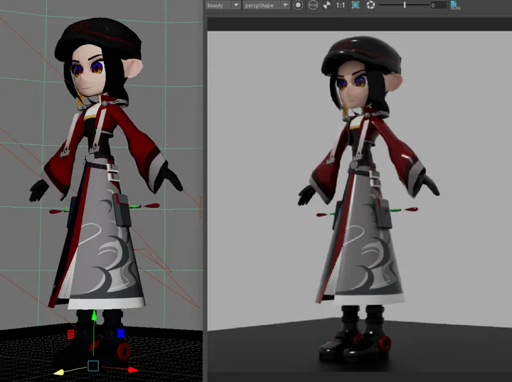Open the Beauty AOV dropdown
The height and width of the screenshot is (382, 512).
pyautogui.click(x=223, y=5)
